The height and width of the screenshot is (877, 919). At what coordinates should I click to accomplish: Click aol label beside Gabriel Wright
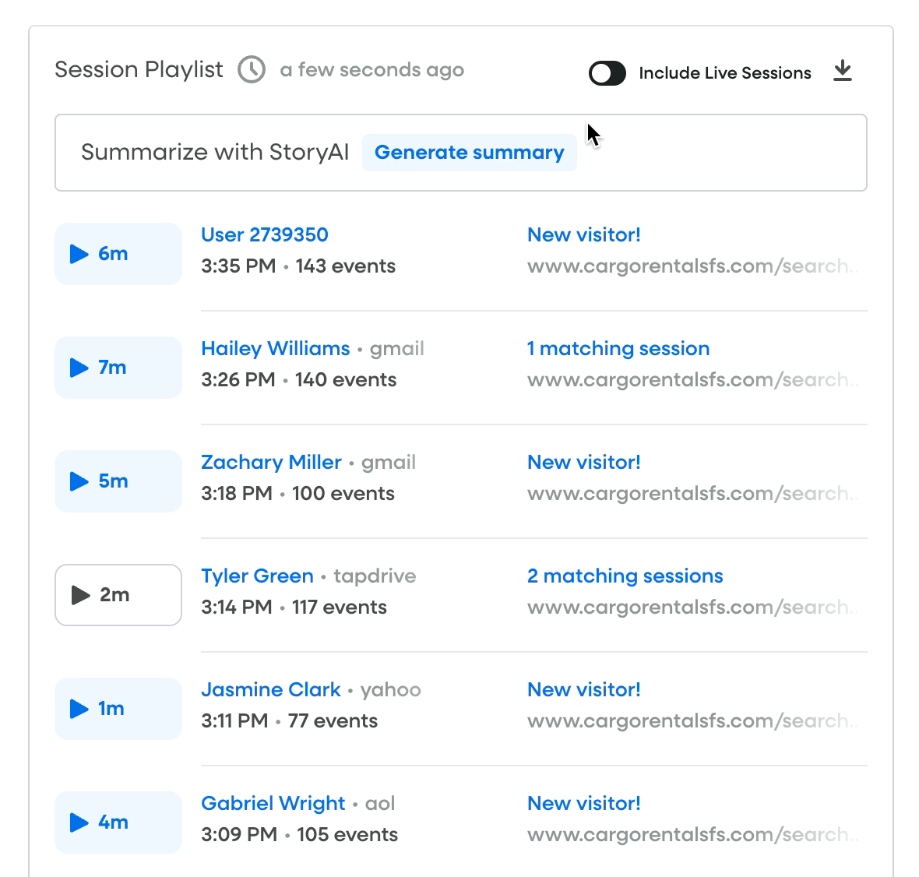(x=380, y=803)
